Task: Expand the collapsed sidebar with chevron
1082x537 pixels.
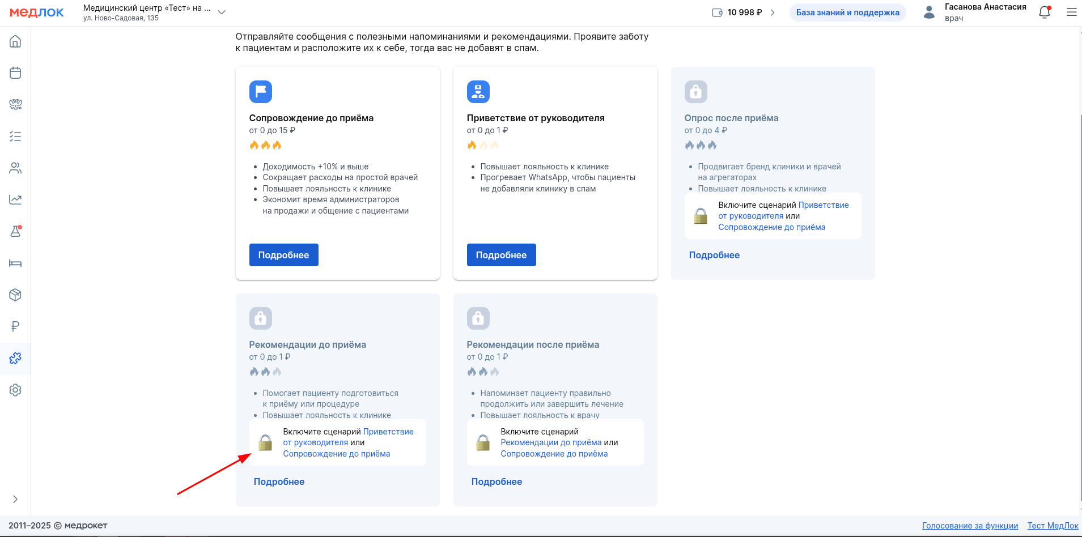Action: (x=15, y=499)
